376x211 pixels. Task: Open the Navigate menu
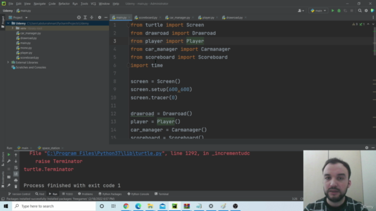(x=39, y=4)
